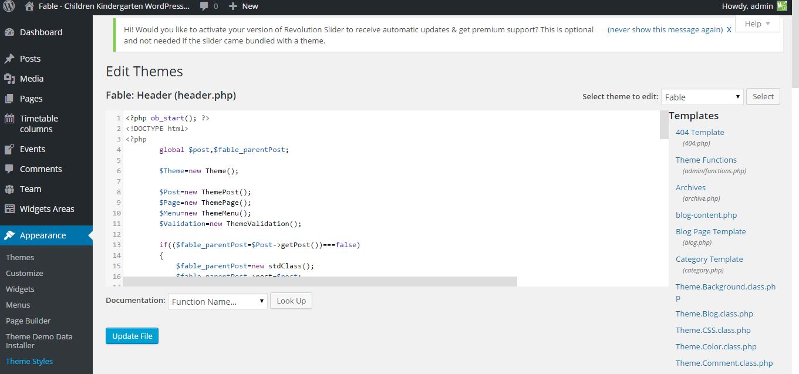Open Theme.Blog.class.php file
Screen dimensions: 799x374
714,314
